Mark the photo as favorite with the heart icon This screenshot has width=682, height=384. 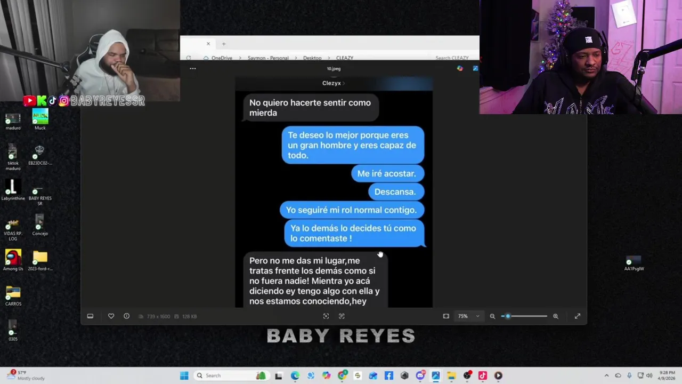pos(111,316)
